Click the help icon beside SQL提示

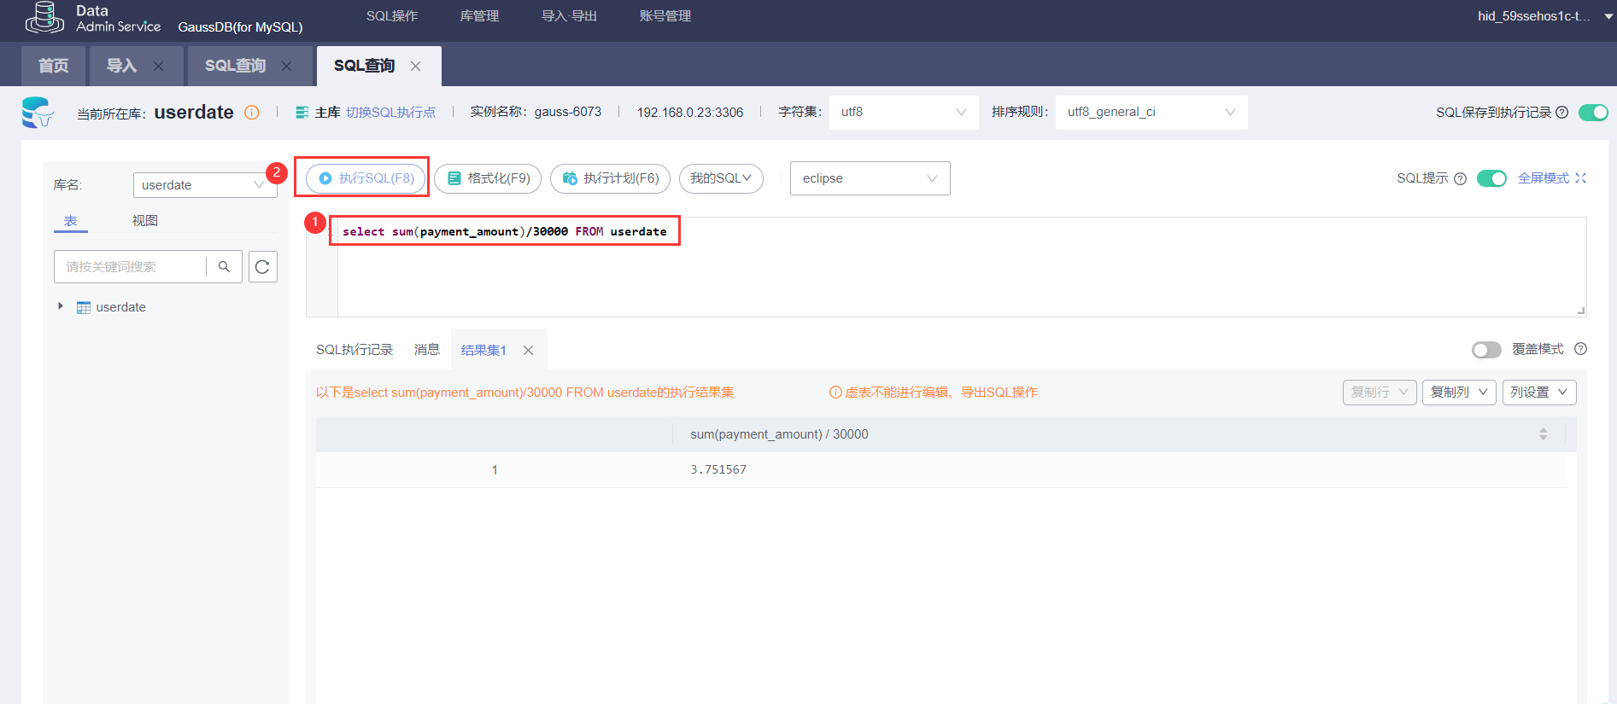(x=1460, y=178)
